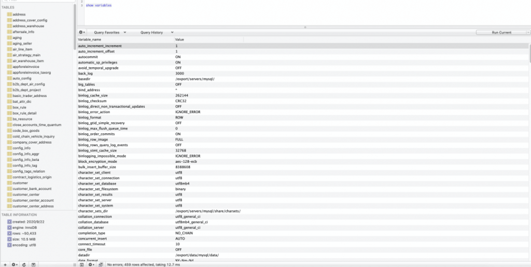Click the created date info icon

[x=9, y=221]
